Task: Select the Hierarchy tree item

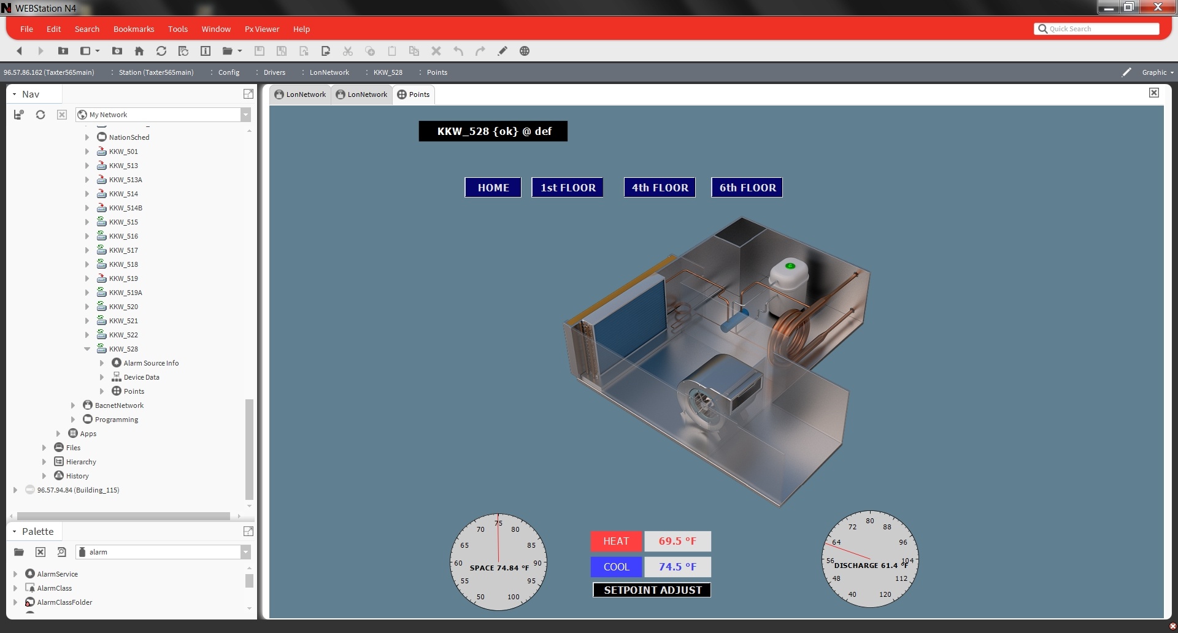Action: [x=81, y=462]
